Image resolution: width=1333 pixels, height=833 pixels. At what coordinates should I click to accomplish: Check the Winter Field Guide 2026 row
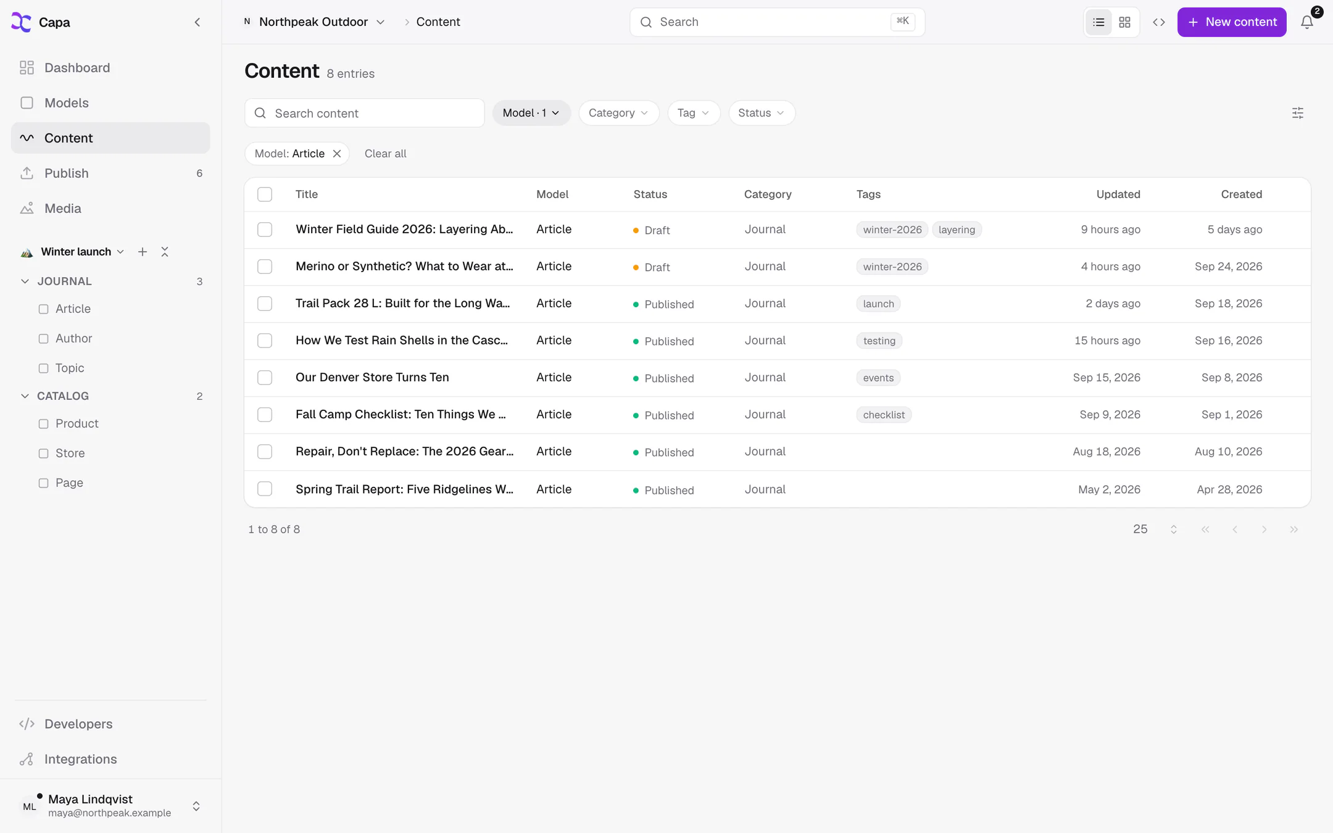pos(265,230)
